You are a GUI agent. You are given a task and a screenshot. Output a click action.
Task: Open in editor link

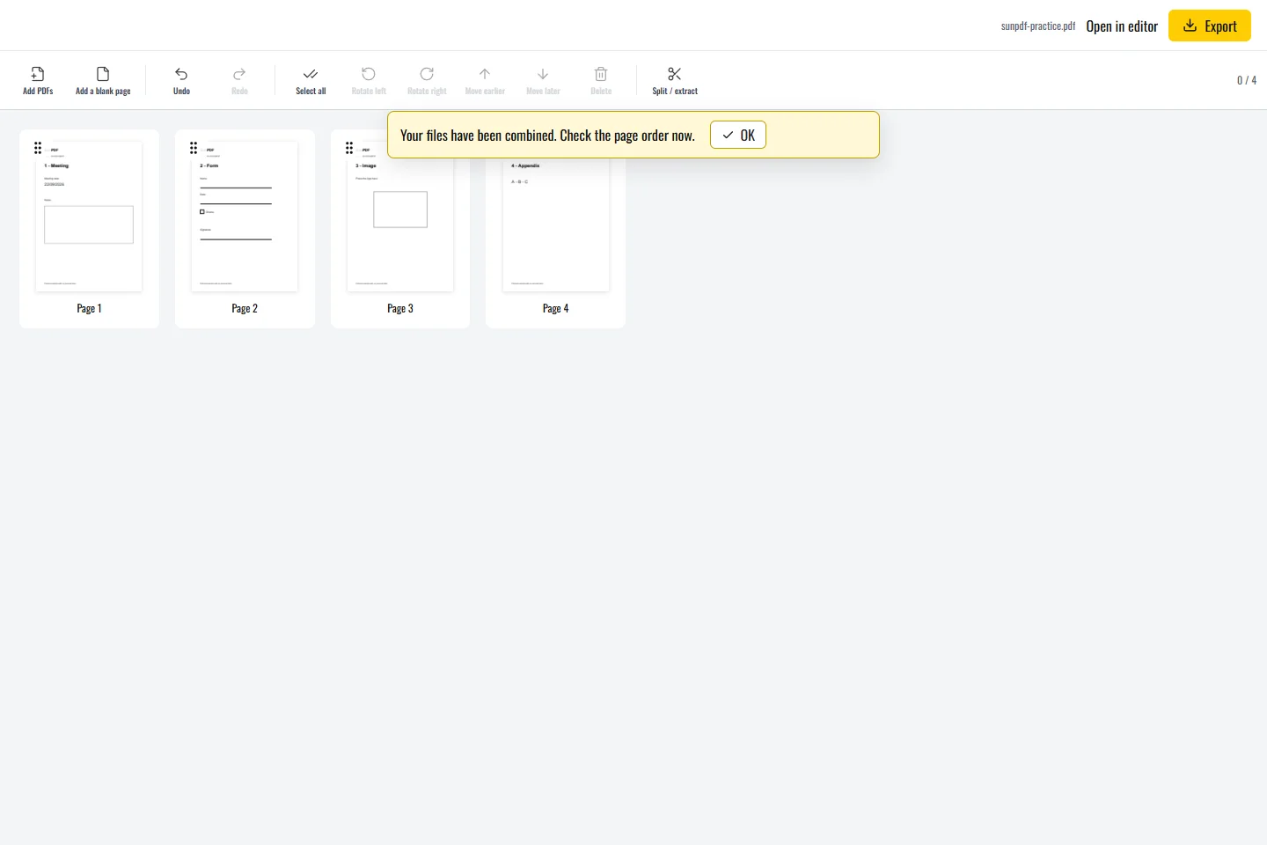[x=1122, y=26]
